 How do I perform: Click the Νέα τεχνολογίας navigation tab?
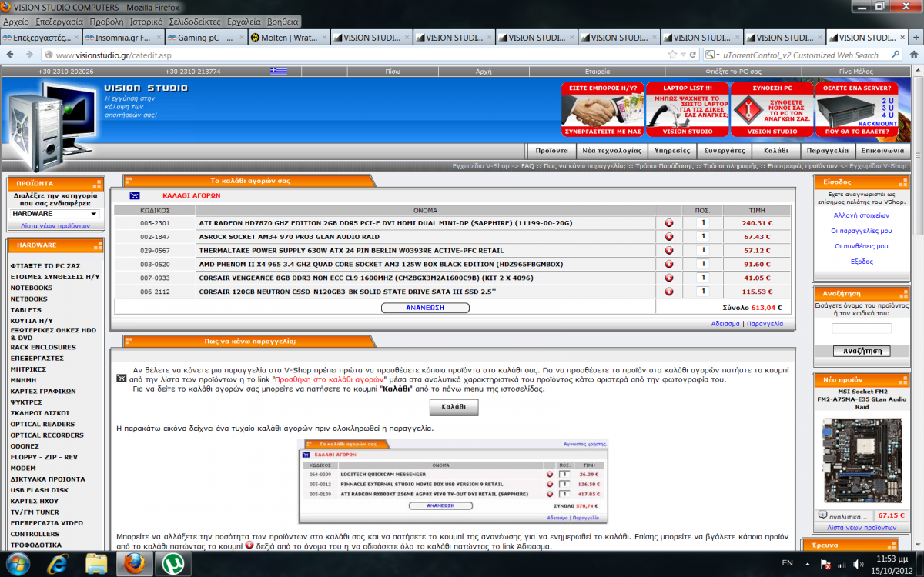click(x=611, y=151)
